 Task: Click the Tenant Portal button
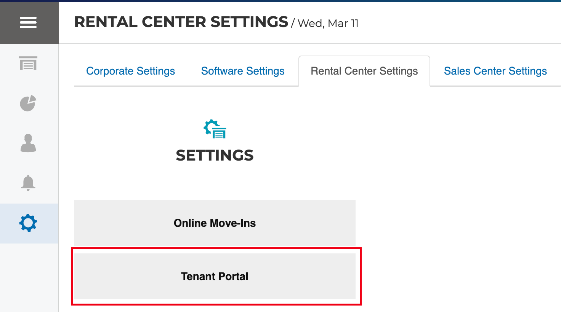tap(215, 276)
